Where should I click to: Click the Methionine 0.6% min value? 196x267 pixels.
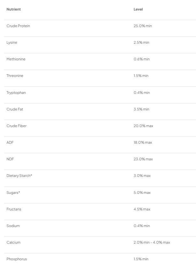[x=141, y=59]
